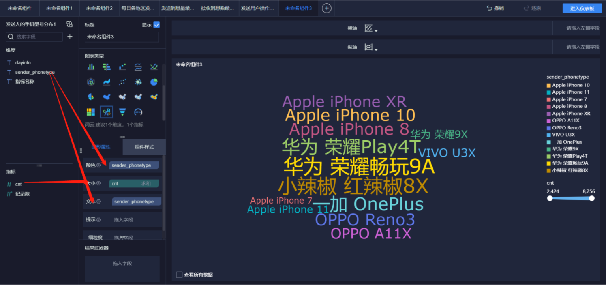Image resolution: width=606 pixels, height=285 pixels.
Task: Select the 记录数 measure field
Action: (22, 194)
